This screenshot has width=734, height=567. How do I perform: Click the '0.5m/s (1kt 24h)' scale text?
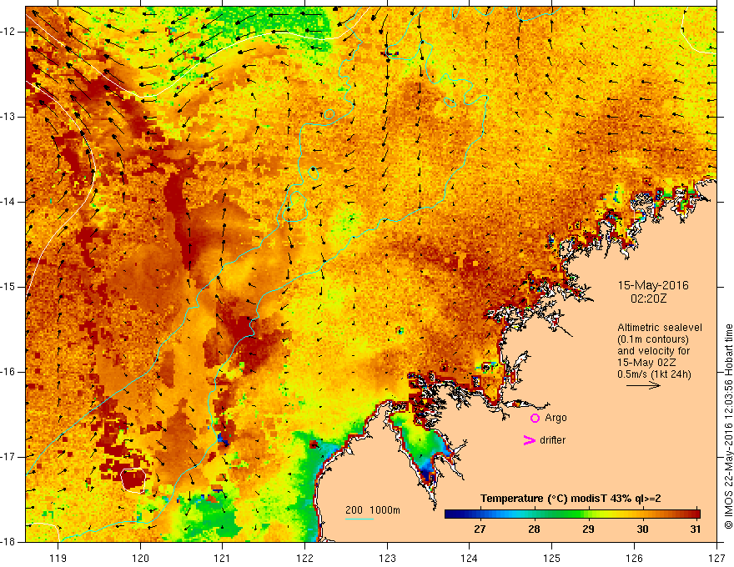coord(654,374)
